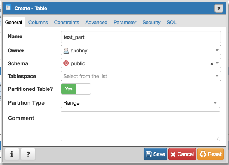Expand the Owner dropdown
Viewport: 229px width, 165px height.
[217, 50]
